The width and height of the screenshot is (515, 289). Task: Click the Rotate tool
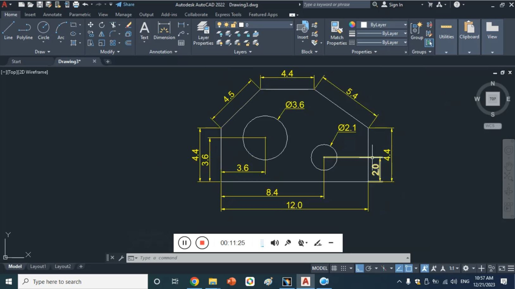tap(102, 25)
